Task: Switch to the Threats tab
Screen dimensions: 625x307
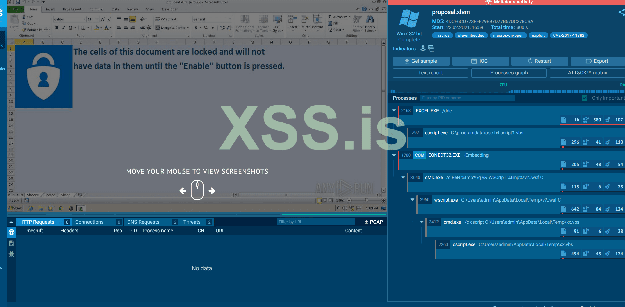Action: pyautogui.click(x=197, y=222)
